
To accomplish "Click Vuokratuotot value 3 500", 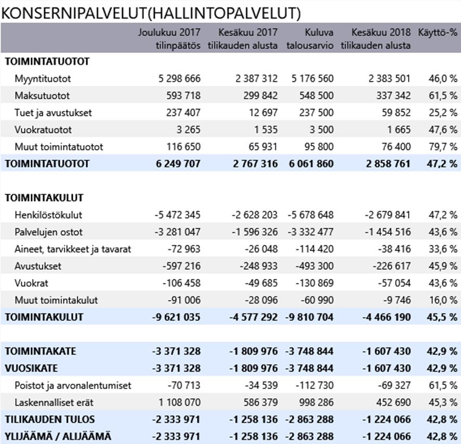I will point(321,129).
